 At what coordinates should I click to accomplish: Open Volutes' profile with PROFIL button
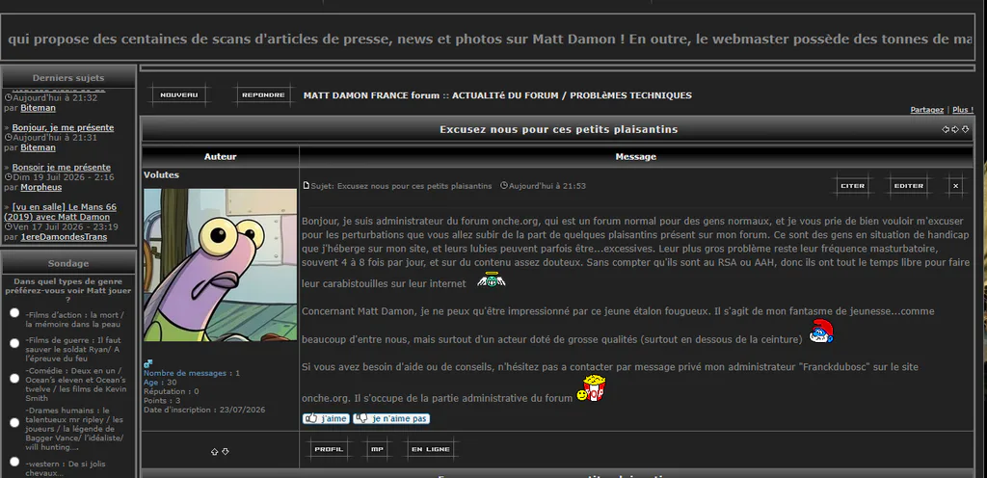[x=329, y=450]
